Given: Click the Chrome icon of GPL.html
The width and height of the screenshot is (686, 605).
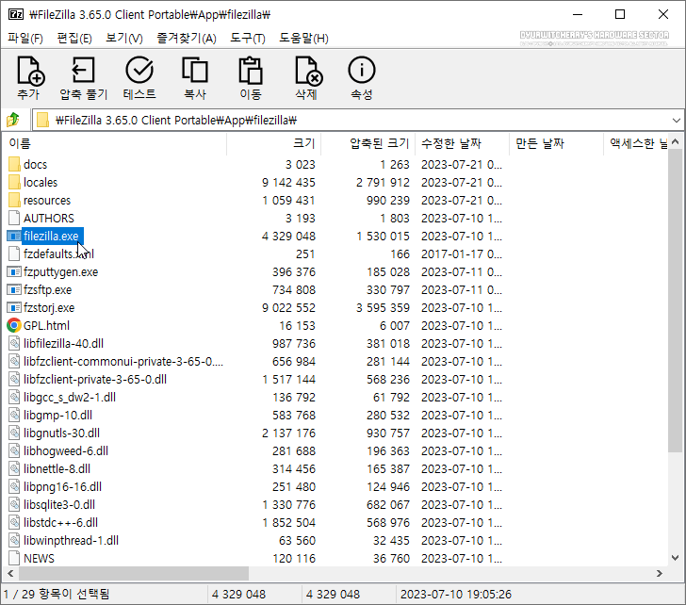Looking at the screenshot, I should tap(14, 325).
